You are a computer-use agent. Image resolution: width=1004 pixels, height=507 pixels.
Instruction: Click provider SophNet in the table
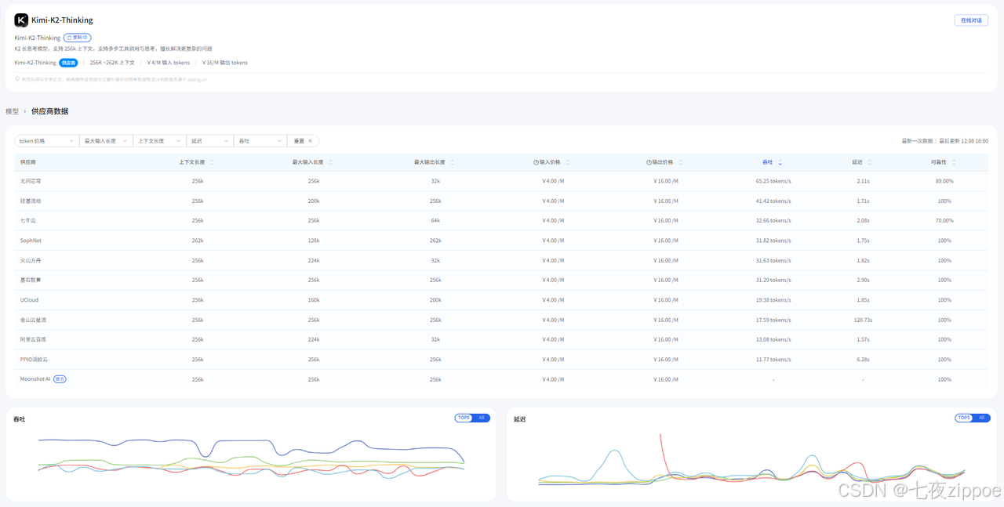tap(31, 241)
